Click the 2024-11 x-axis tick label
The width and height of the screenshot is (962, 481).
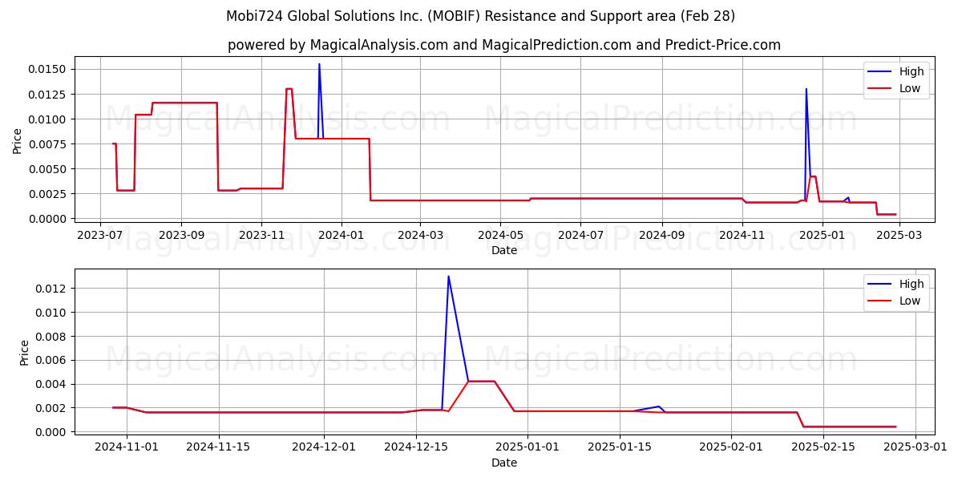point(742,235)
